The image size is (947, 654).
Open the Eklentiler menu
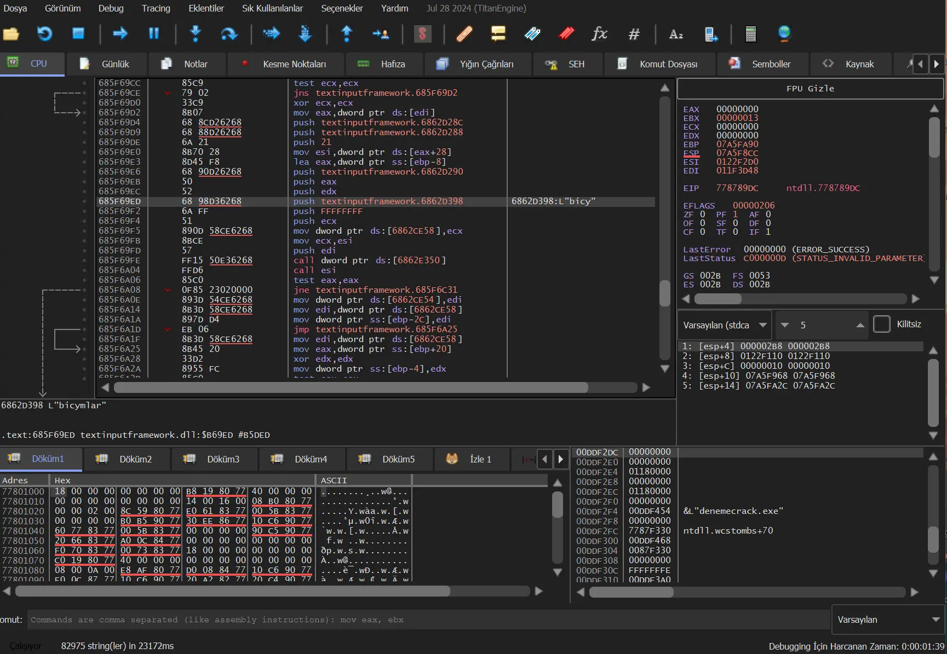tap(206, 8)
